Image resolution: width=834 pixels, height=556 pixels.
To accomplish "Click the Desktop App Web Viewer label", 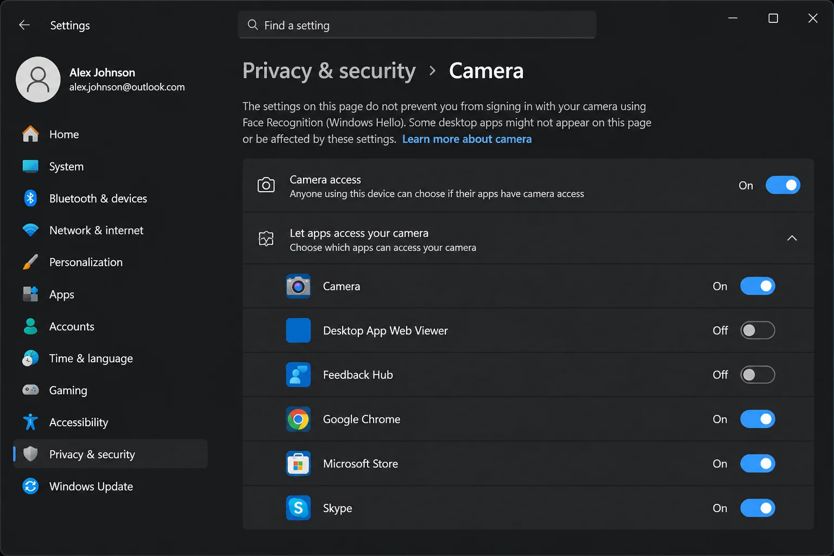I will coord(386,331).
